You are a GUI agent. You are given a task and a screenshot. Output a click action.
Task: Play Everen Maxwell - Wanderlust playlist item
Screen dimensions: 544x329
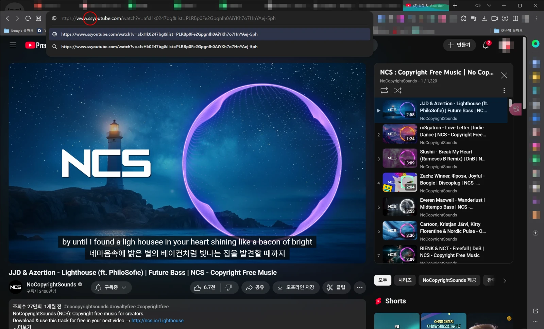pyautogui.click(x=441, y=207)
